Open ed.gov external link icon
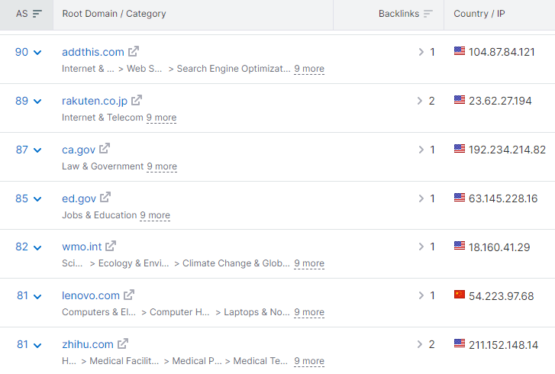Viewport: 555px width, 374px height. (105, 198)
